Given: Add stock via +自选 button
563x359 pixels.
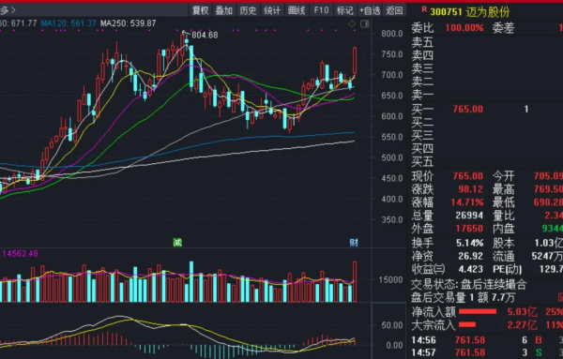Looking at the screenshot, I should click(370, 10).
